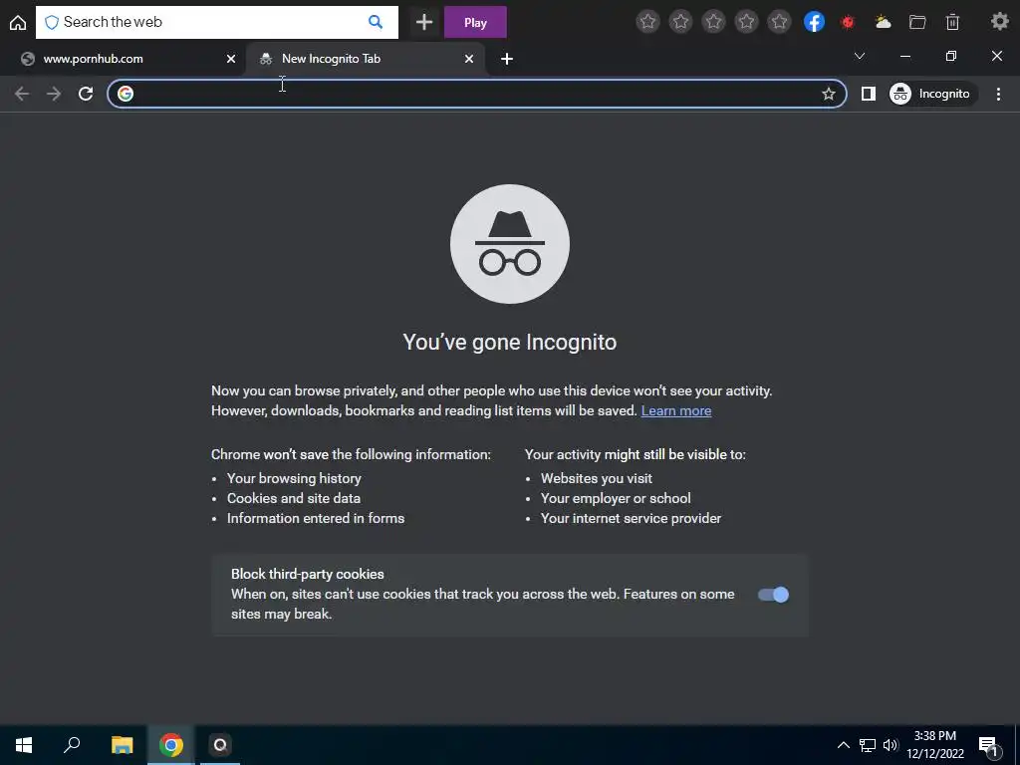
Task: Open notification center icon
Action: [x=988, y=745]
